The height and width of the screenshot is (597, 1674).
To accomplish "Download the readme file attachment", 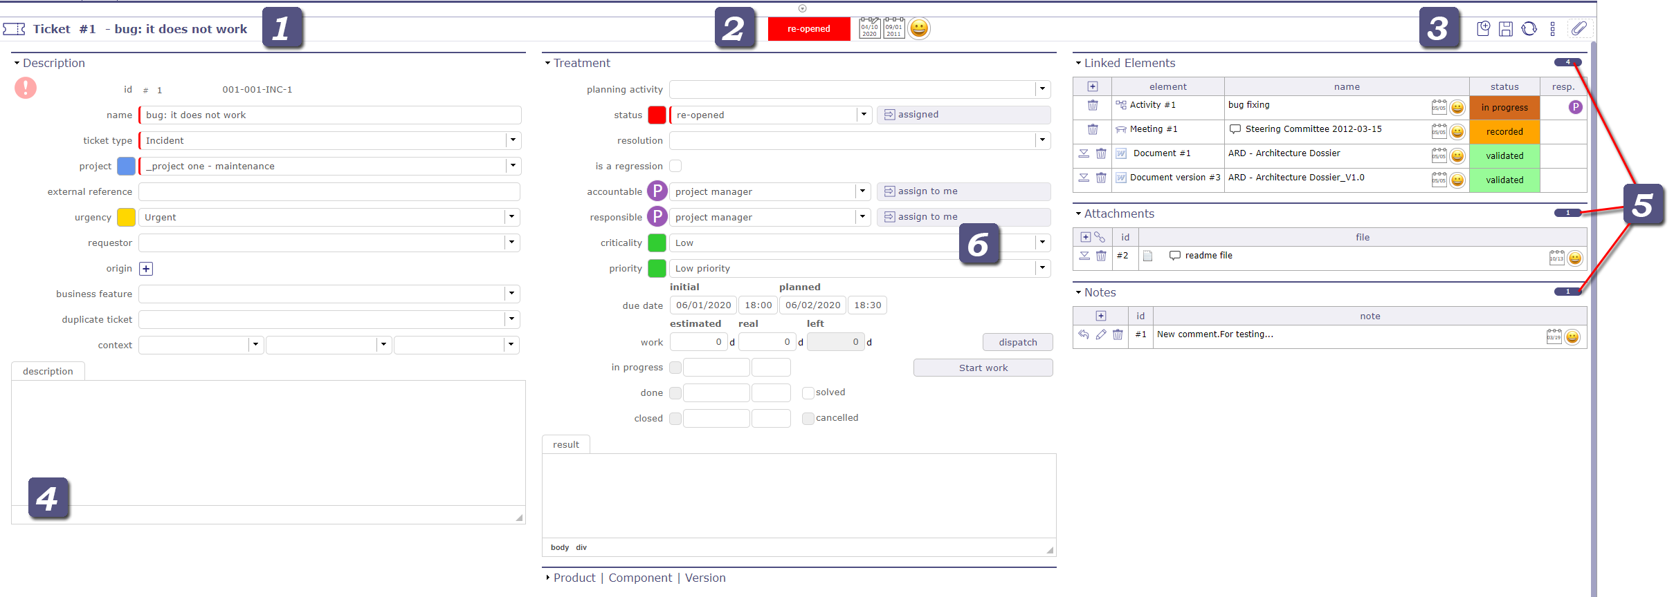I will tap(1084, 256).
